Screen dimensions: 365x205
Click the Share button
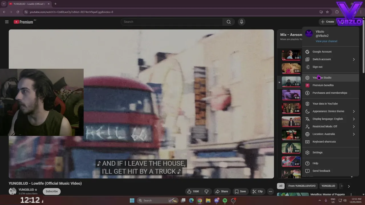pos(222,191)
